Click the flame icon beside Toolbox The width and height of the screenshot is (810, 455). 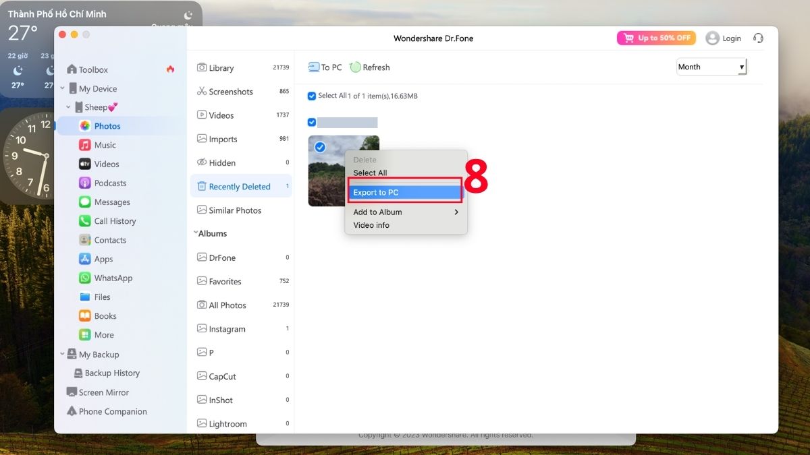[170, 69]
